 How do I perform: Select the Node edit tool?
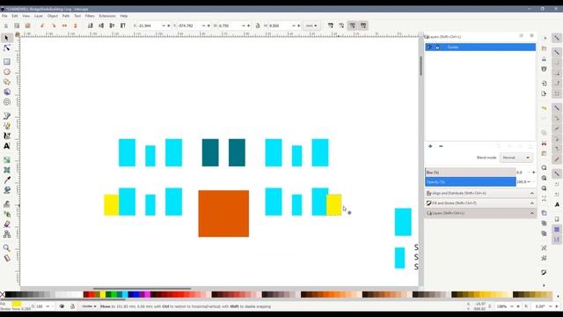pos(6,48)
